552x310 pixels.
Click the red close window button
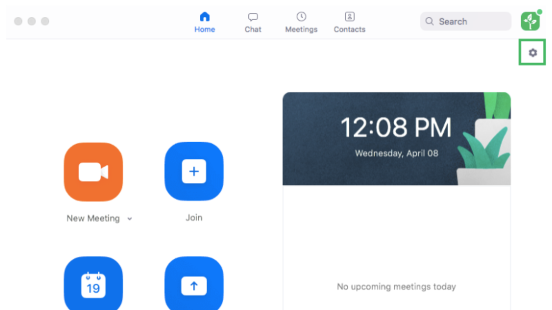(18, 21)
